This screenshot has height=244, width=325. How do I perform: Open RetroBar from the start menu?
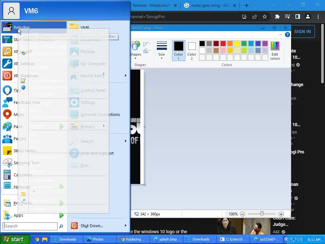click(x=34, y=27)
